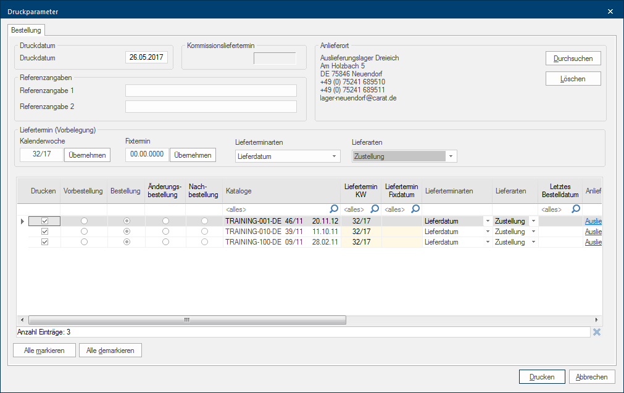Click the magnifier in the Liefertermin KW filter
This screenshot has width=624, height=393.
tap(374, 209)
